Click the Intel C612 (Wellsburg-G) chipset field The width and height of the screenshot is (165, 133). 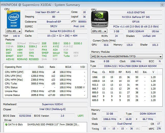(x=53, y=109)
